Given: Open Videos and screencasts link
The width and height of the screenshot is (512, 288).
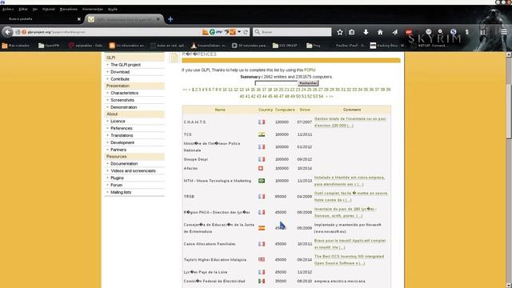Looking at the screenshot, I should [133, 170].
